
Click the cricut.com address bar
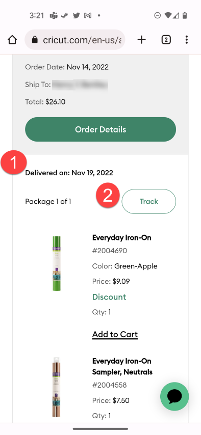point(75,40)
